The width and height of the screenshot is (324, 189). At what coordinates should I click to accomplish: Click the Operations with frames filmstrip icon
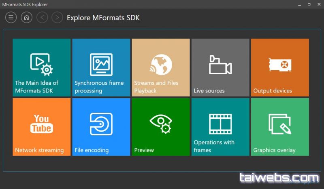(x=220, y=124)
